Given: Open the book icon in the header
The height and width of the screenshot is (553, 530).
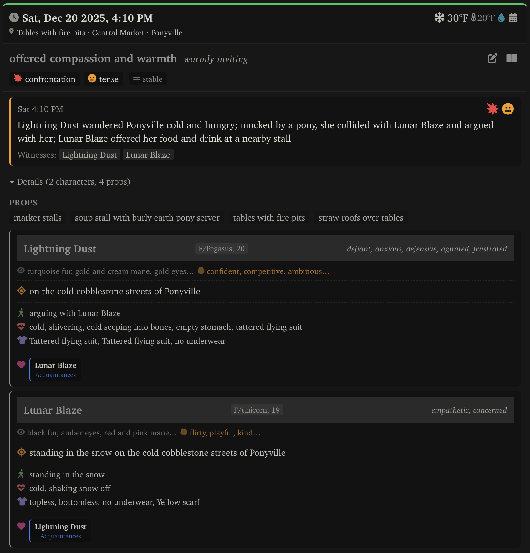Looking at the screenshot, I should [x=512, y=58].
